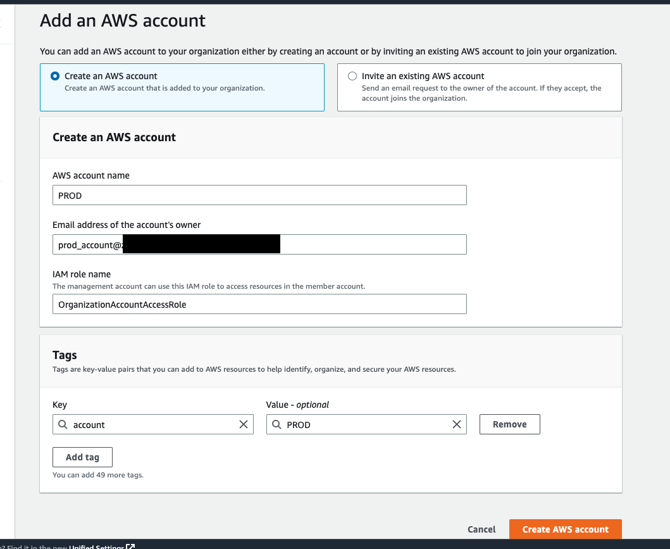The width and height of the screenshot is (670, 549).
Task: Select the "Create an AWS account" radio button
Action: point(55,75)
